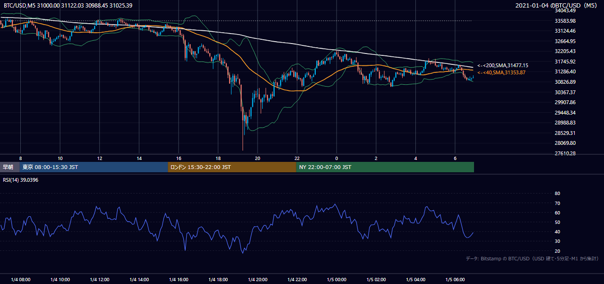604x284 pixels.
Task: Click the 1/4 16:00 date label
Action: (x=179, y=279)
